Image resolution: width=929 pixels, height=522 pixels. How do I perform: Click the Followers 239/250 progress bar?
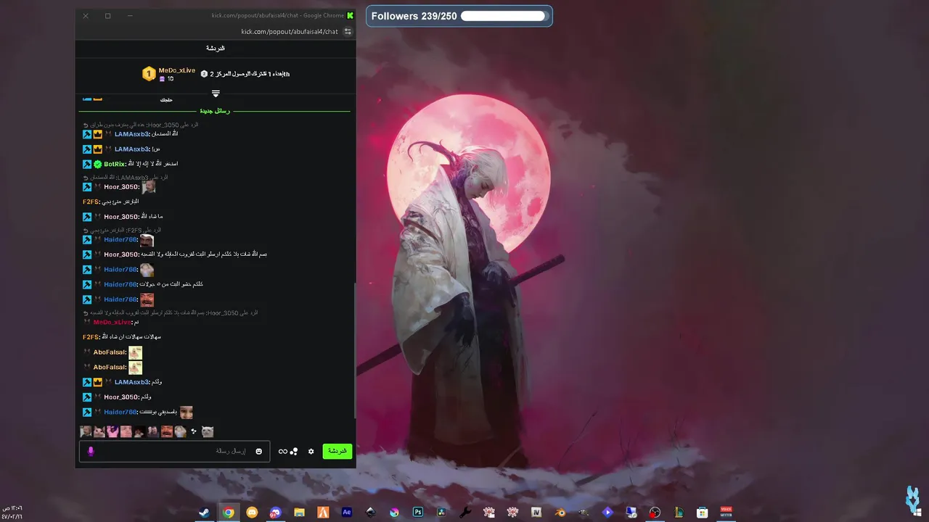[x=503, y=16]
